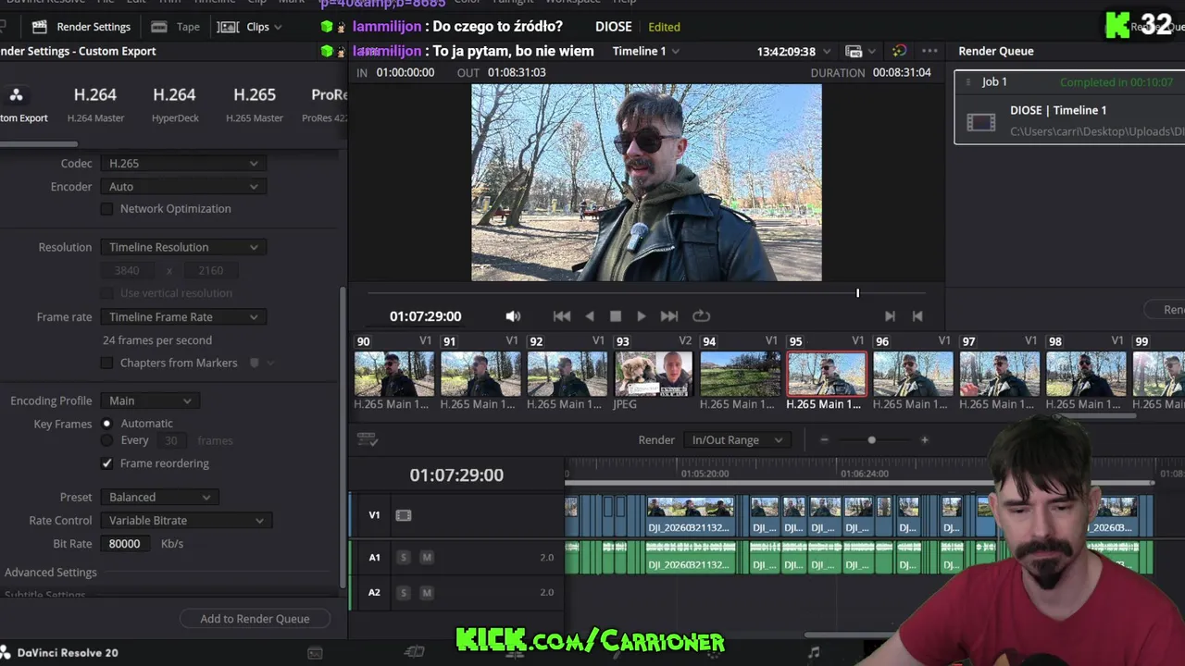Click the V1 track filmstrip icon
Viewport: 1185px width, 666px height.
(x=404, y=515)
